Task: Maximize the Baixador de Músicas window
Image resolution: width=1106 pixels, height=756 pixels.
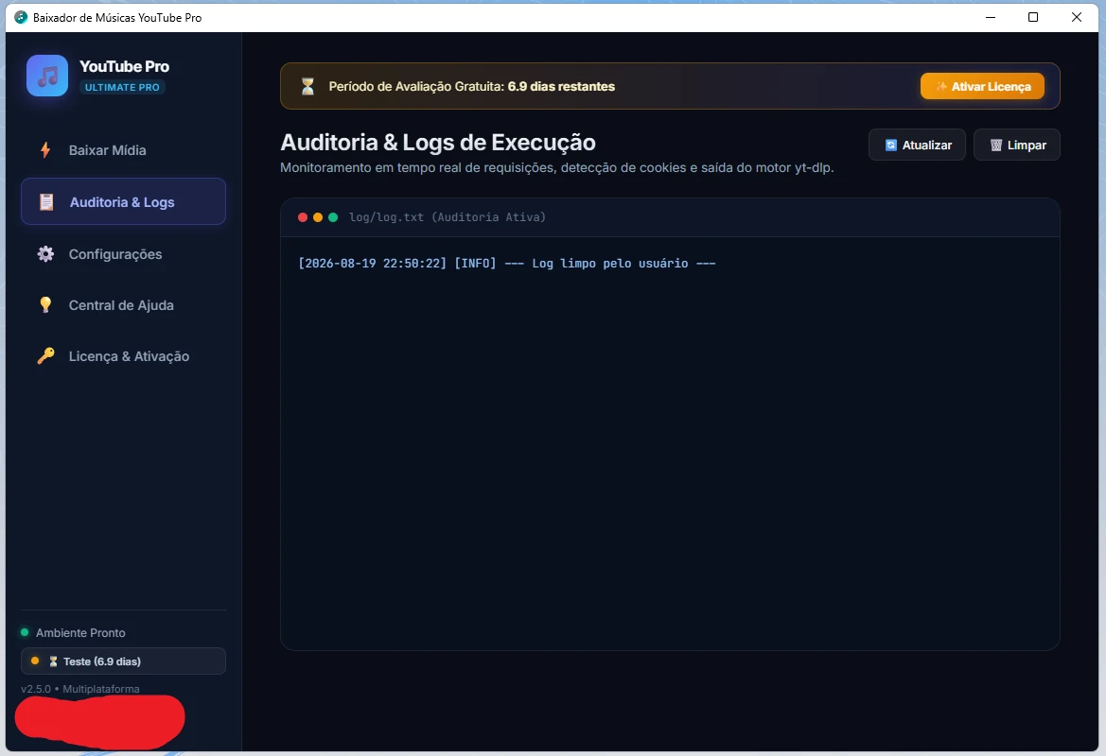Action: 1033,18
